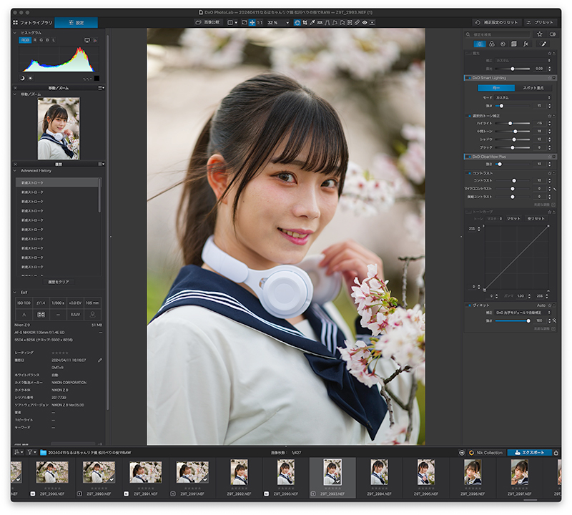Select the spot weighted Smart Lighting mode
Image resolution: width=572 pixels, height=515 pixels.
(533, 88)
